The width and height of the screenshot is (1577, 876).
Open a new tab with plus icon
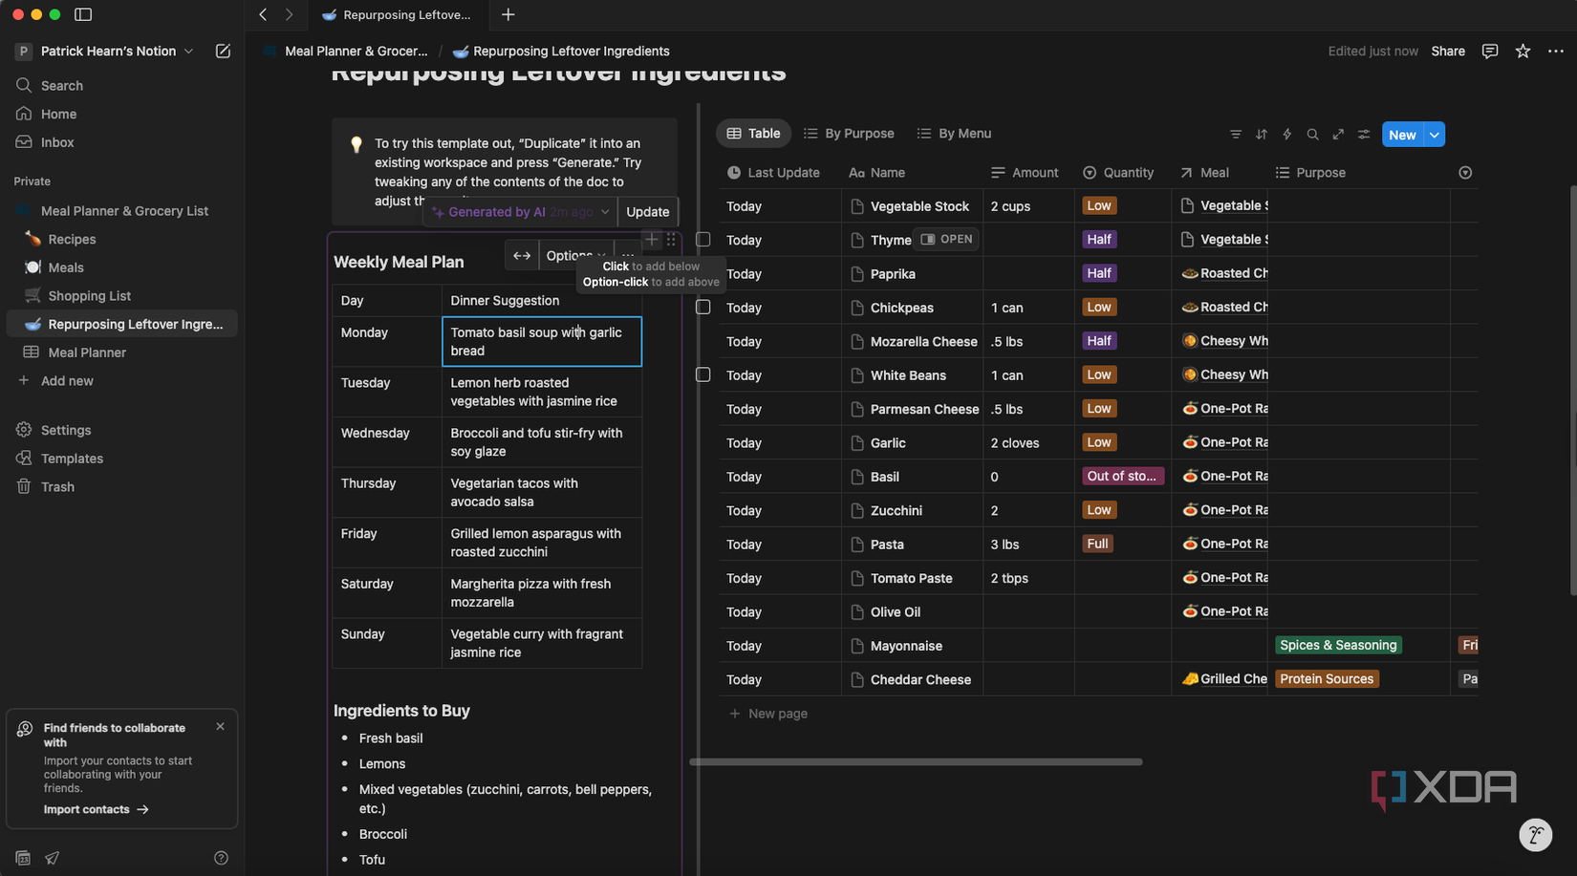coord(508,14)
